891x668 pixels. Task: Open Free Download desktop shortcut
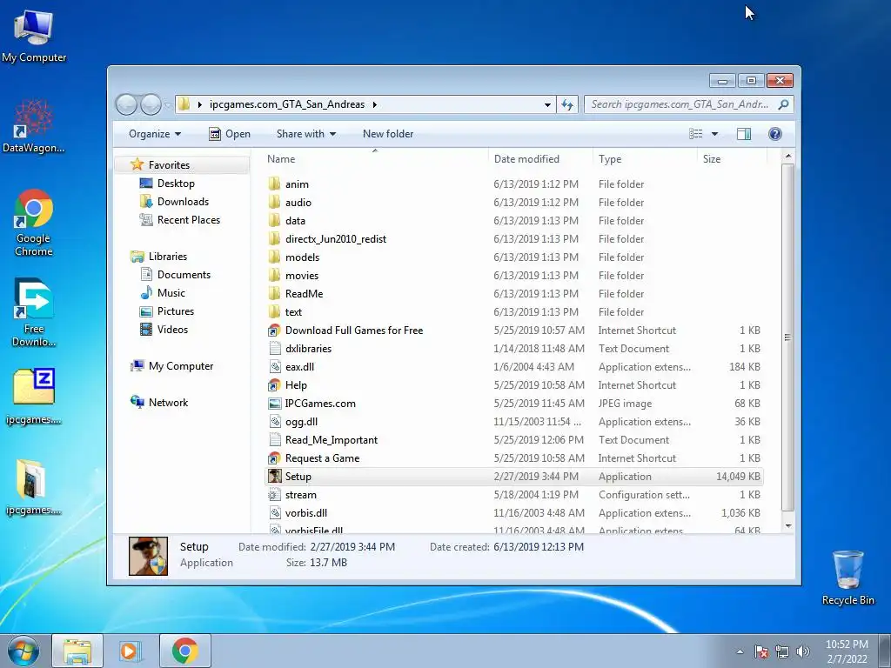(34, 312)
